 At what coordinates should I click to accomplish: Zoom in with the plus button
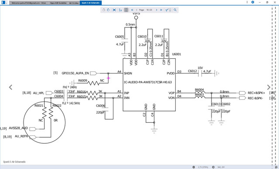213,167
